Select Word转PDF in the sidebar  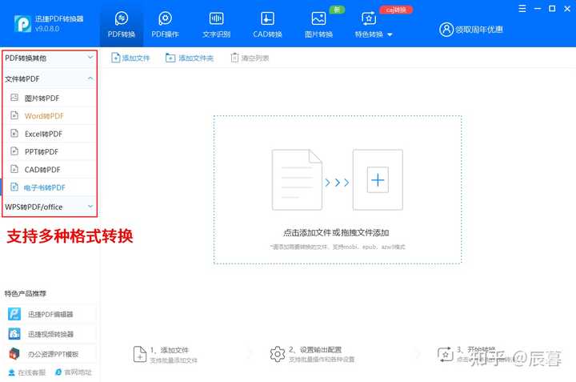[50, 116]
